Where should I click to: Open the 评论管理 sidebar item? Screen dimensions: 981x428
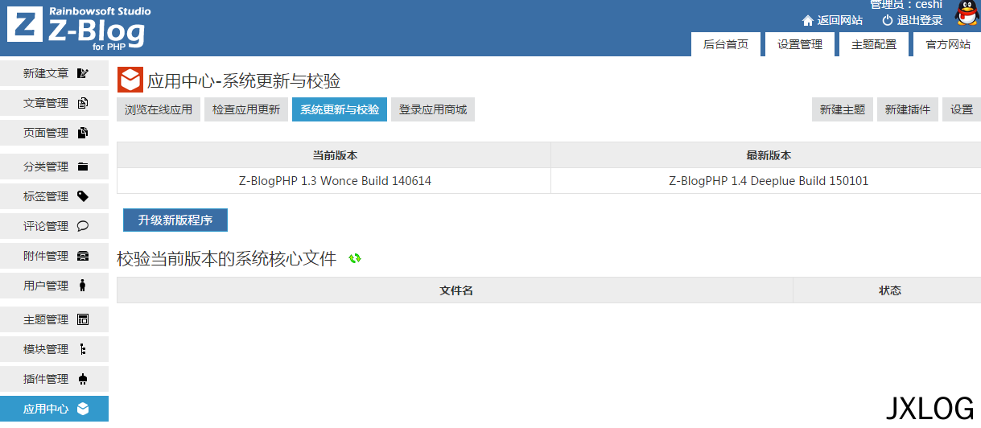coord(54,226)
